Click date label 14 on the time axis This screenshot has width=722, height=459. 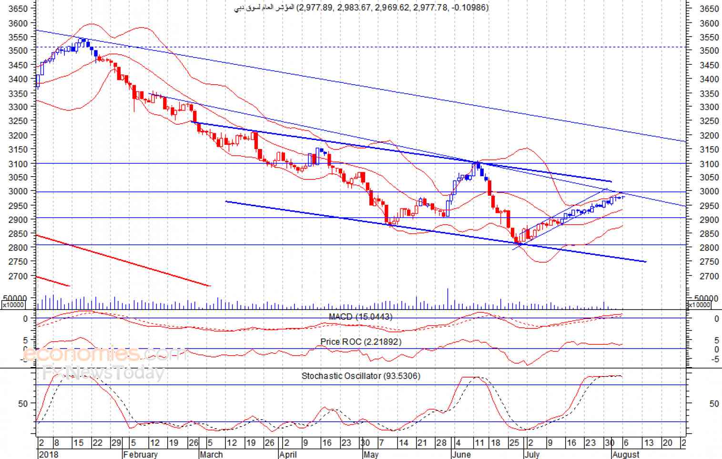pos(403,443)
